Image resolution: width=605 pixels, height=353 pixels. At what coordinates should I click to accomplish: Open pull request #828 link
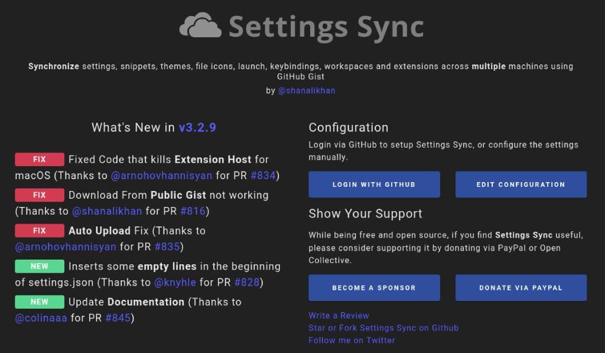click(x=247, y=282)
